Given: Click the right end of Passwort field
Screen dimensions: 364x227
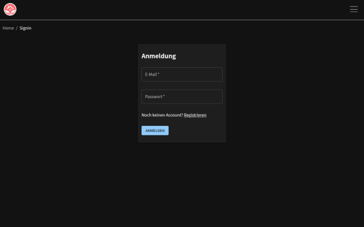Looking at the screenshot, I should (216, 97).
